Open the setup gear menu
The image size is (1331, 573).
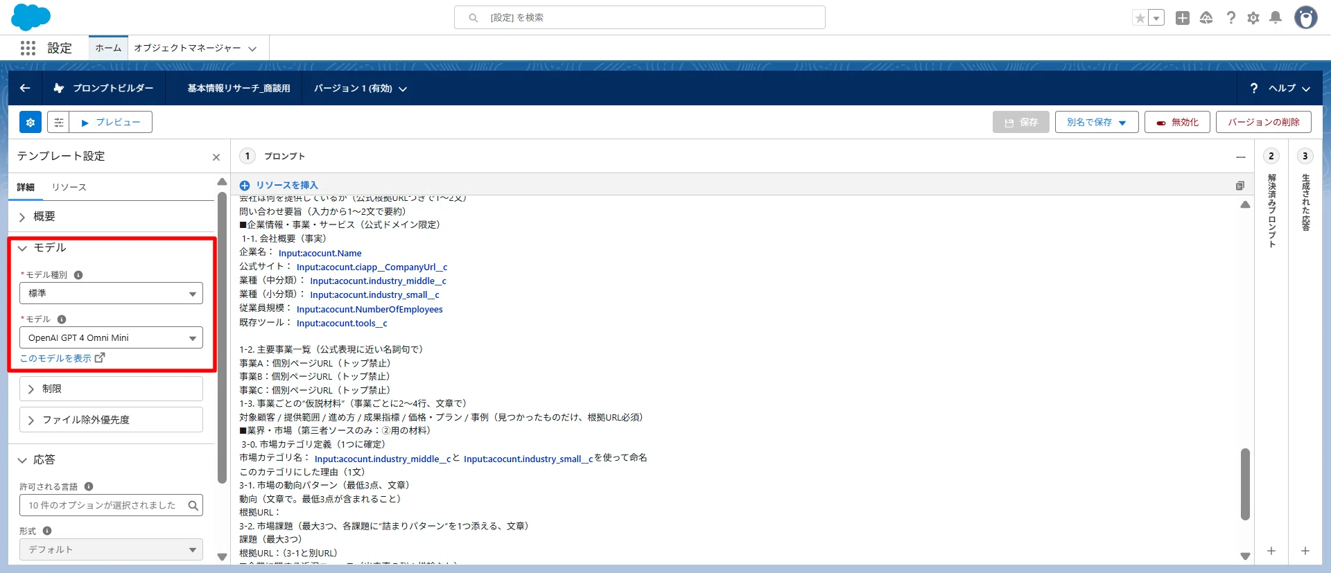[1253, 18]
